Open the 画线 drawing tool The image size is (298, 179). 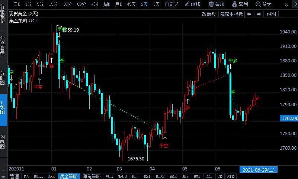click(x=192, y=4)
